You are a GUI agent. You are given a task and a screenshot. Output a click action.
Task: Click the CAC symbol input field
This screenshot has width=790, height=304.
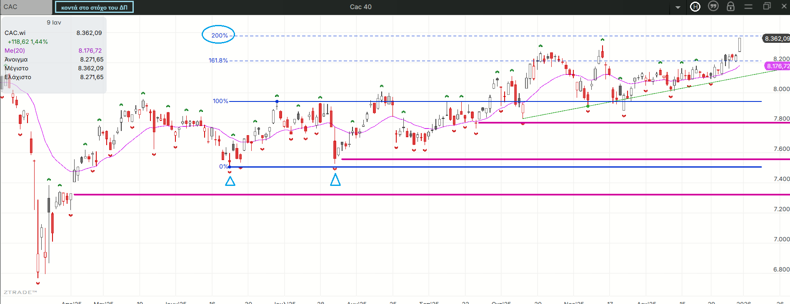[x=26, y=7]
